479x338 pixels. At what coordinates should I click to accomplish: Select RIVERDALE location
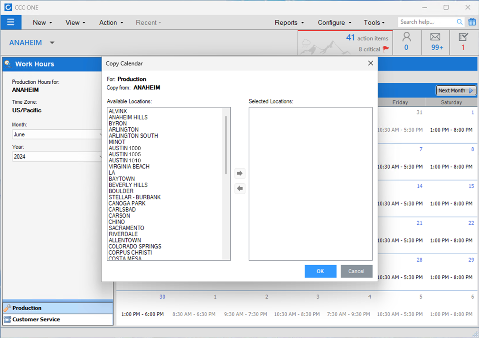(123, 234)
